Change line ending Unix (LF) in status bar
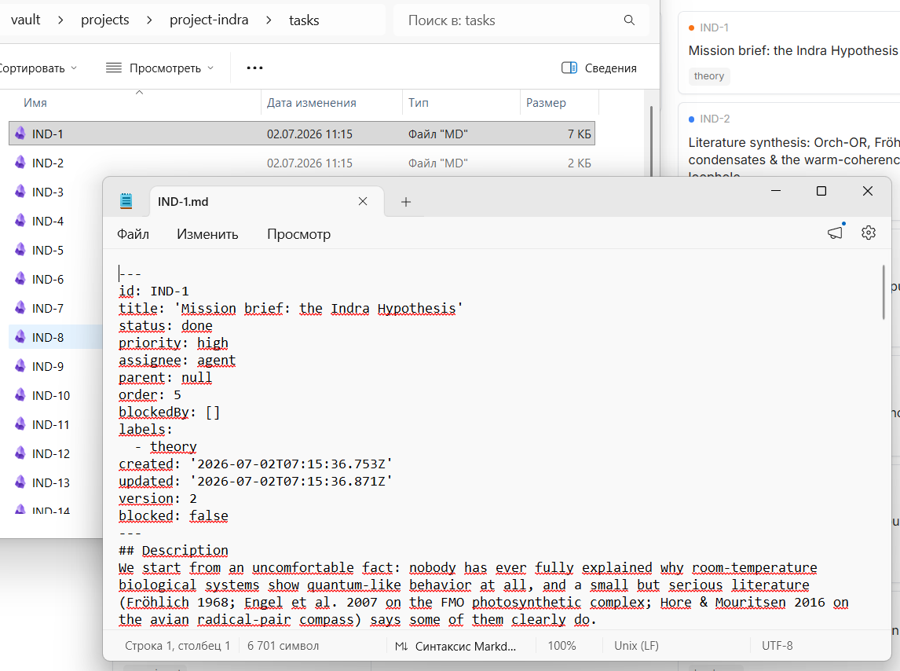 point(637,646)
